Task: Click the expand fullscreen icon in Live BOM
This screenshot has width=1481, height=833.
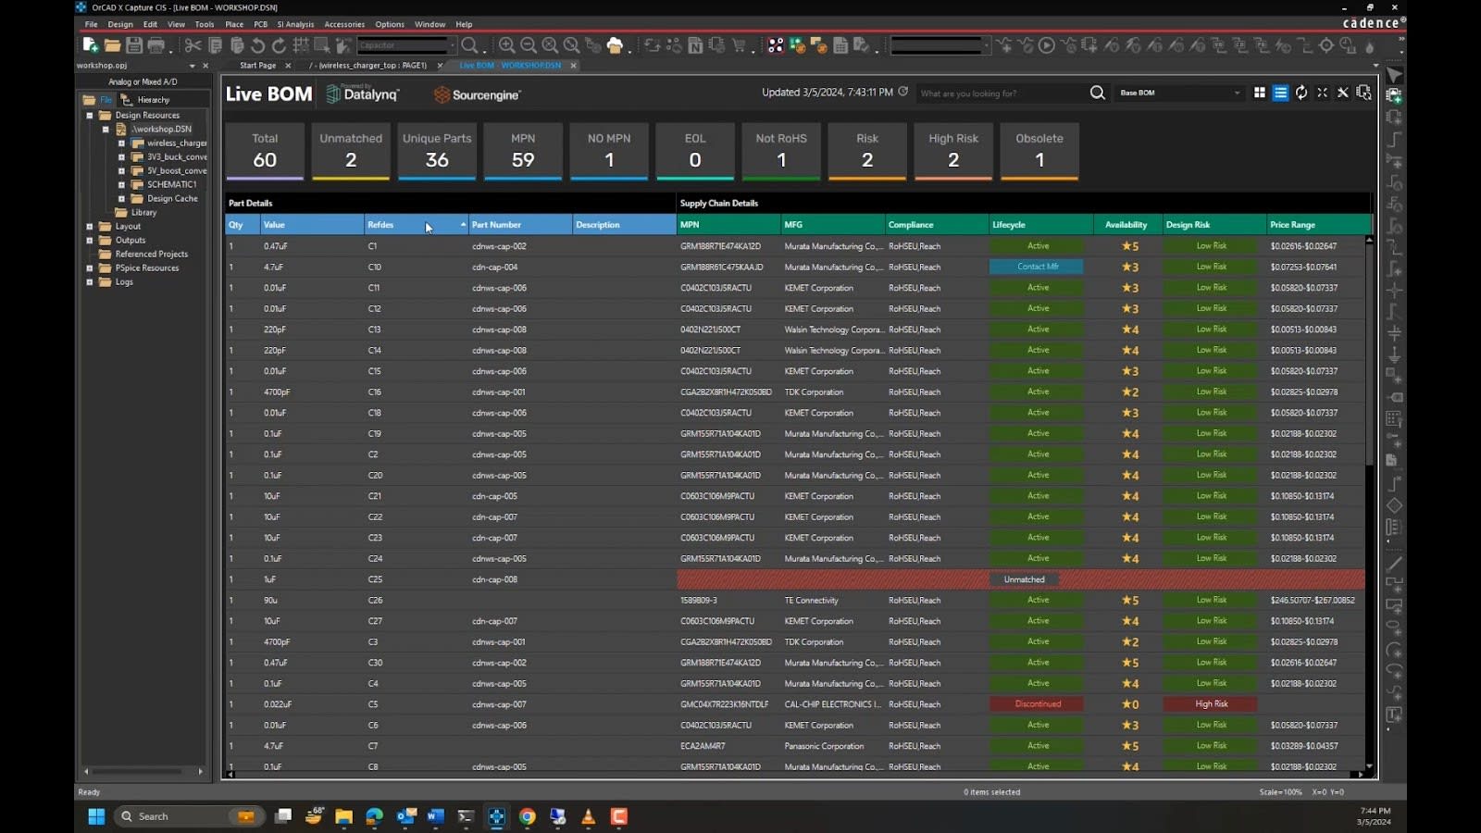Action: [x=1322, y=93]
